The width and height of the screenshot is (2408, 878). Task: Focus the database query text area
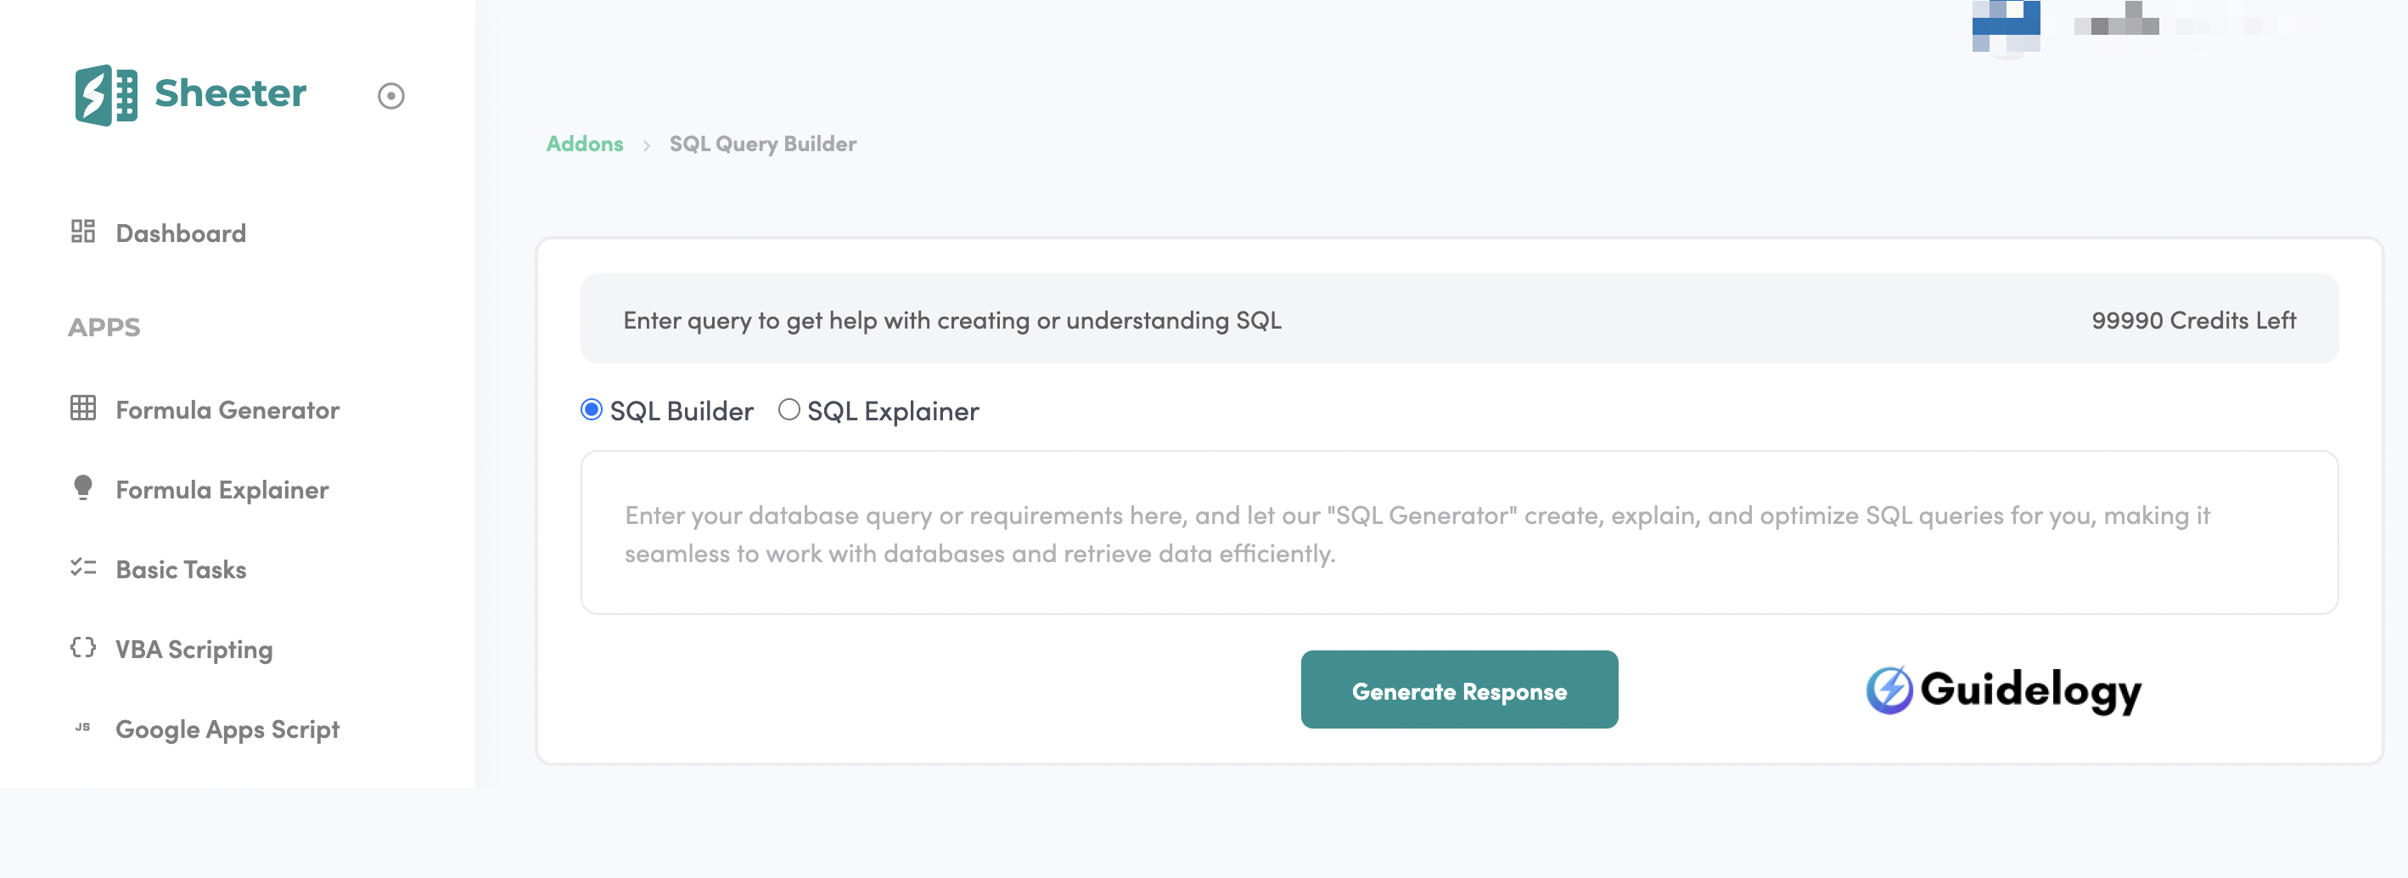point(1458,533)
